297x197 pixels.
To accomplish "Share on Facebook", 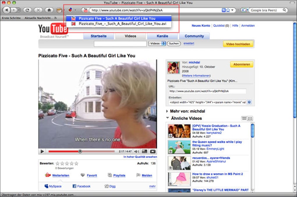I will tap(82, 186).
